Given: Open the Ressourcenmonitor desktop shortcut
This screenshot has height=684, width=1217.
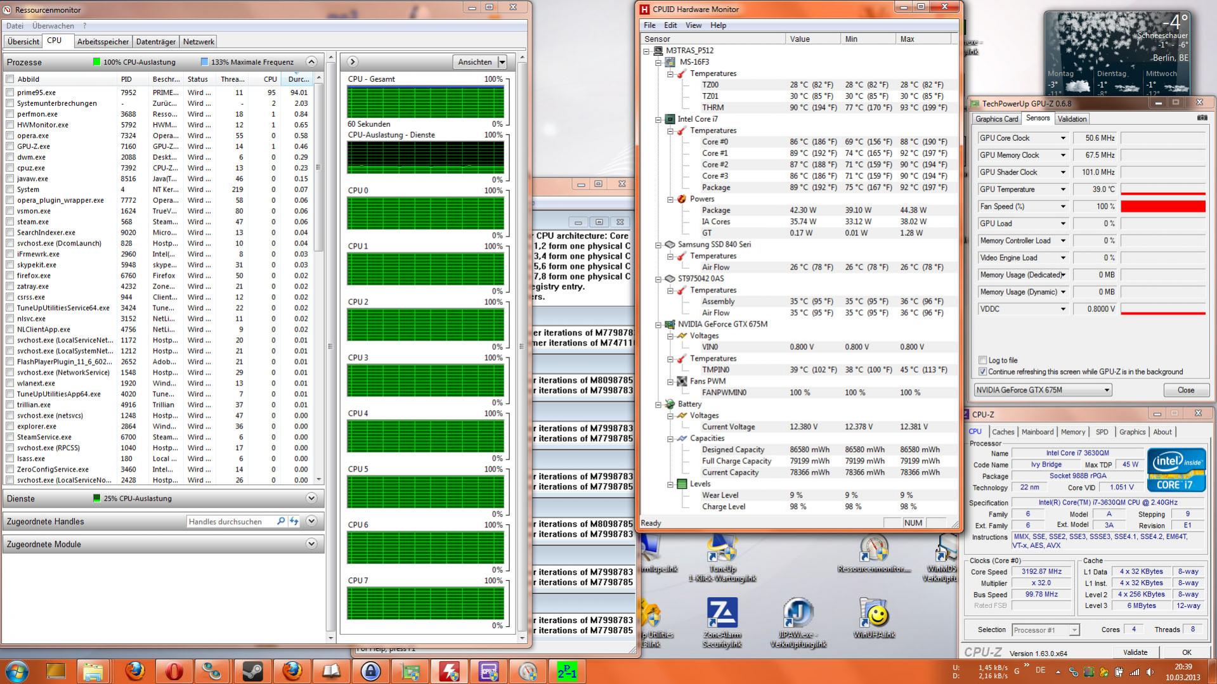Looking at the screenshot, I should pos(874,554).
